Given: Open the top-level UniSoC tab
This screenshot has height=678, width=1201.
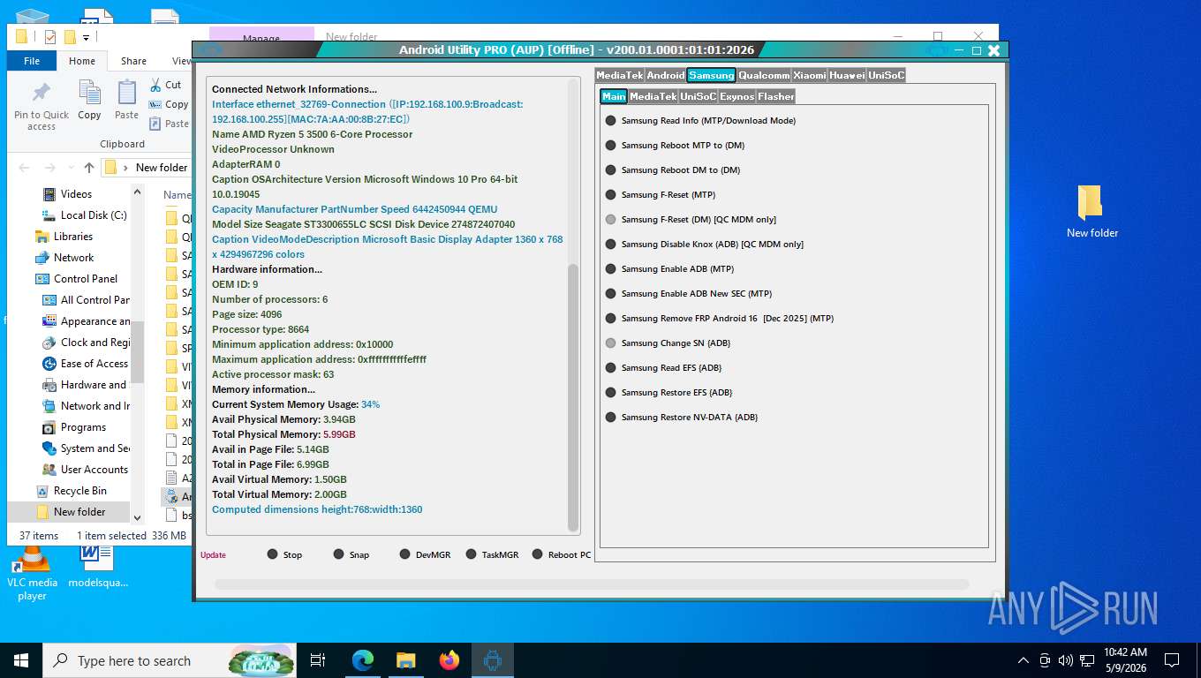Looking at the screenshot, I should tap(887, 75).
